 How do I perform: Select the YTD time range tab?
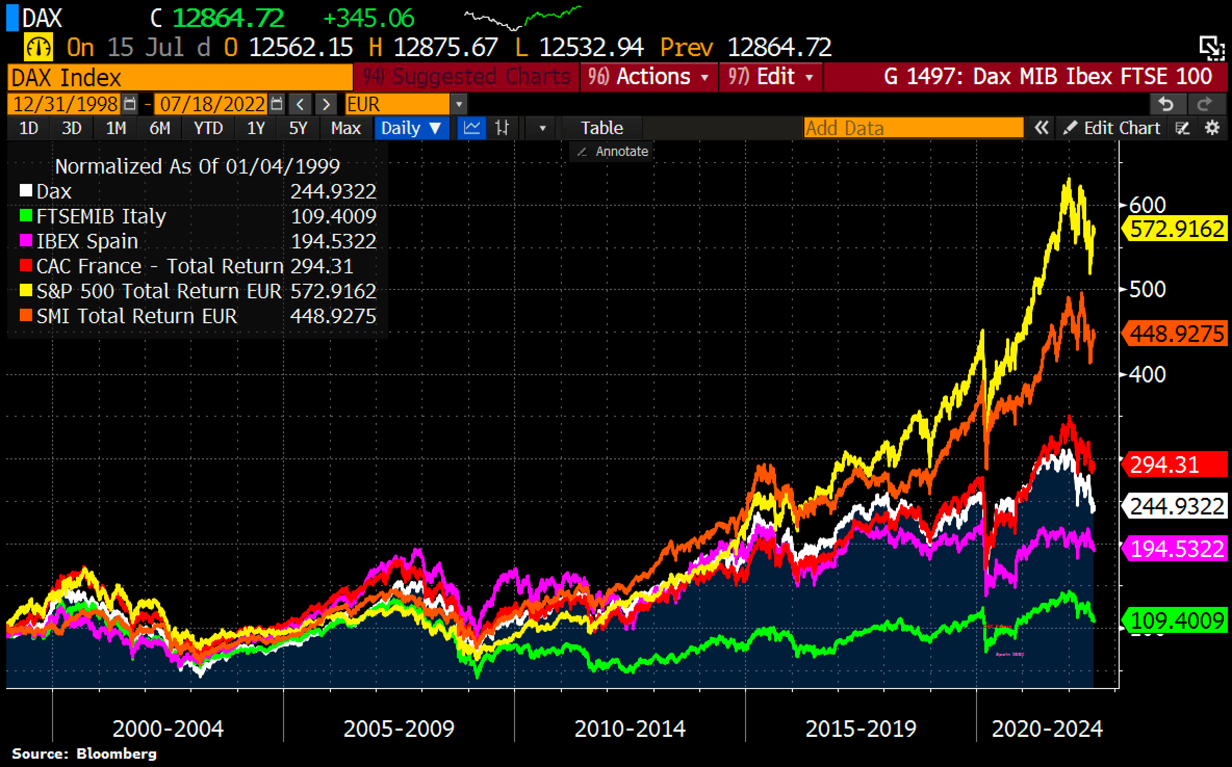[208, 128]
